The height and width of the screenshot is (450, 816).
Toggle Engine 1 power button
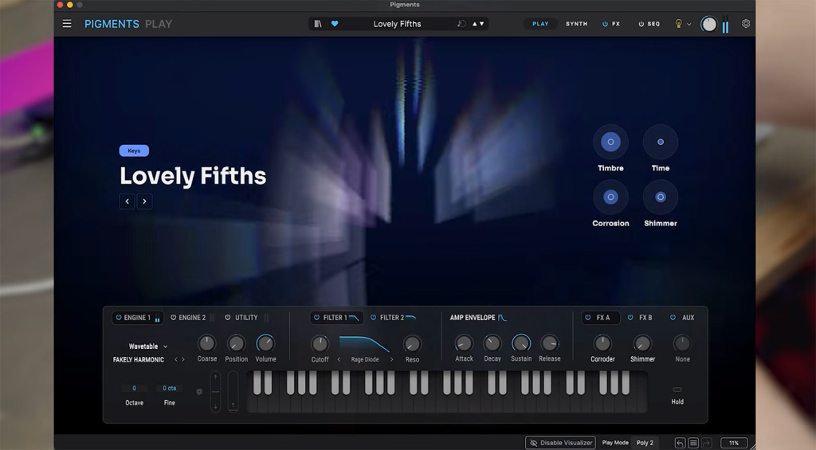[x=119, y=317]
